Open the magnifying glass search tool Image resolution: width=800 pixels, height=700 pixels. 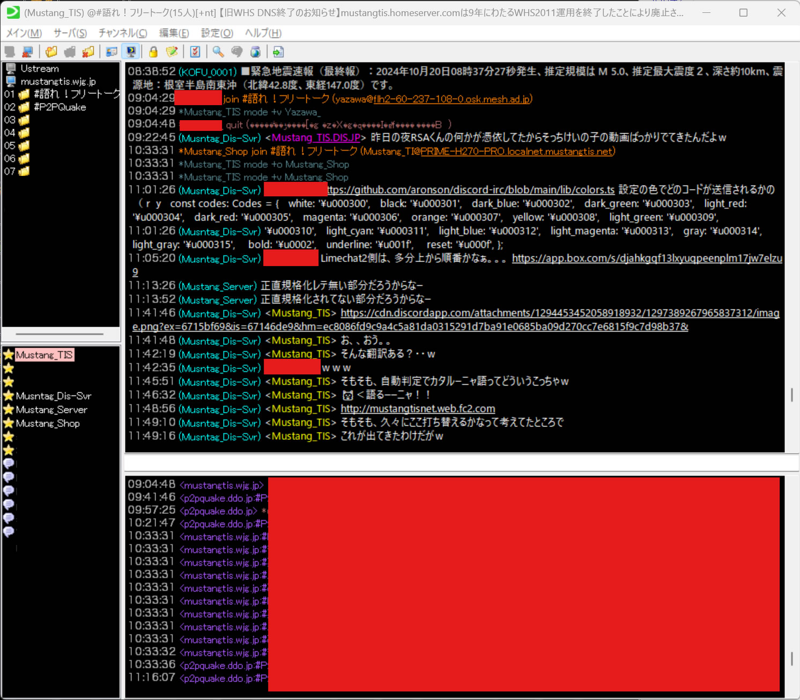point(218,51)
